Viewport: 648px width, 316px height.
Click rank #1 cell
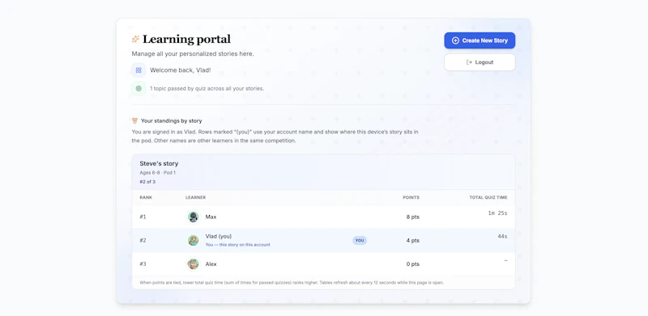[x=143, y=217]
